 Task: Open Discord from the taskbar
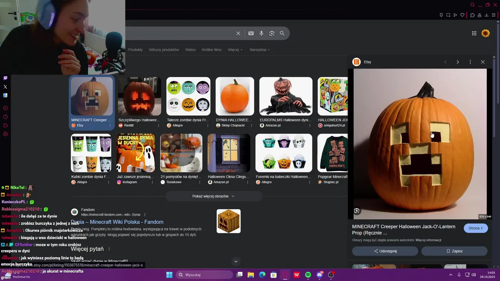click(320, 275)
